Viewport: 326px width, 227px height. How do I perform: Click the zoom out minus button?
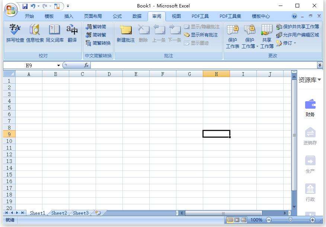coord(269,220)
